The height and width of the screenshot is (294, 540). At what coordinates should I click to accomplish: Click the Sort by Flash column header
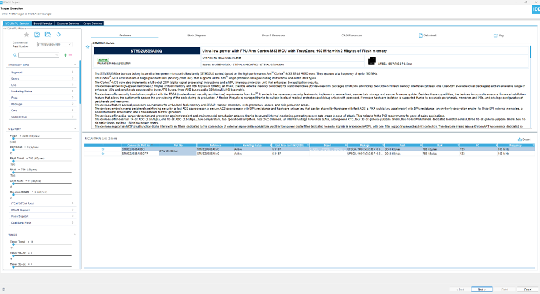coord(403,146)
